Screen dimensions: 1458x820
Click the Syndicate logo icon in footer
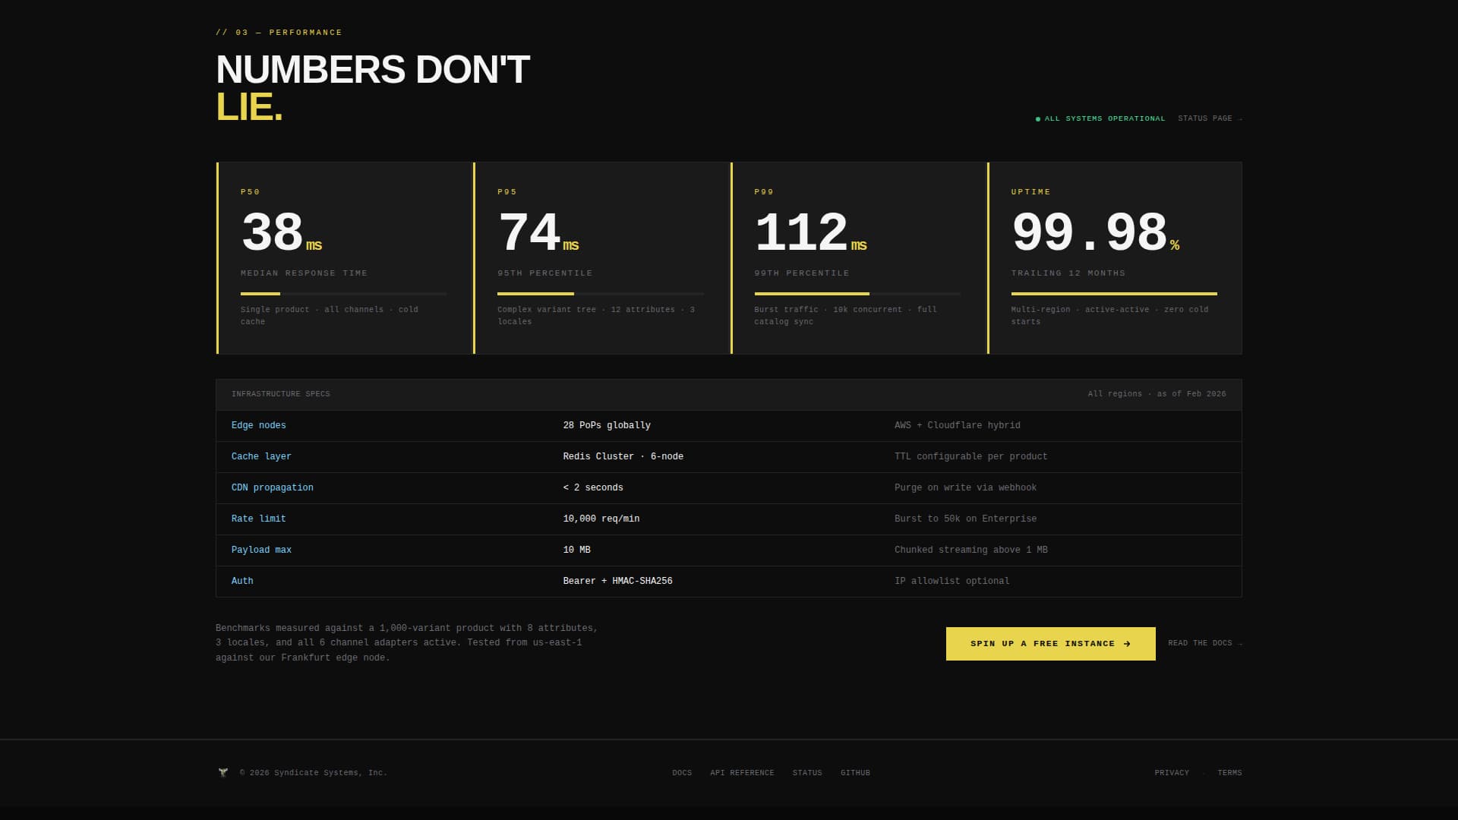click(223, 772)
